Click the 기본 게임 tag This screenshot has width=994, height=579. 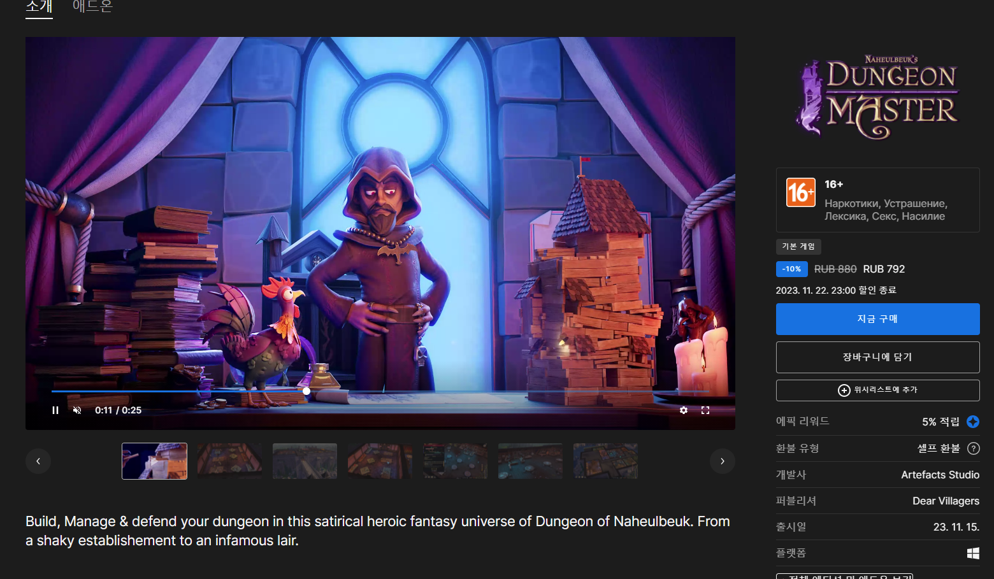798,247
